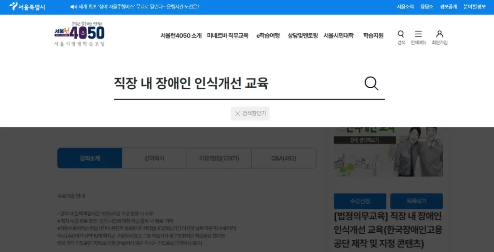Open the 검색 search icon in header
Image resolution: width=494 pixels, height=252 pixels.
(401, 37)
